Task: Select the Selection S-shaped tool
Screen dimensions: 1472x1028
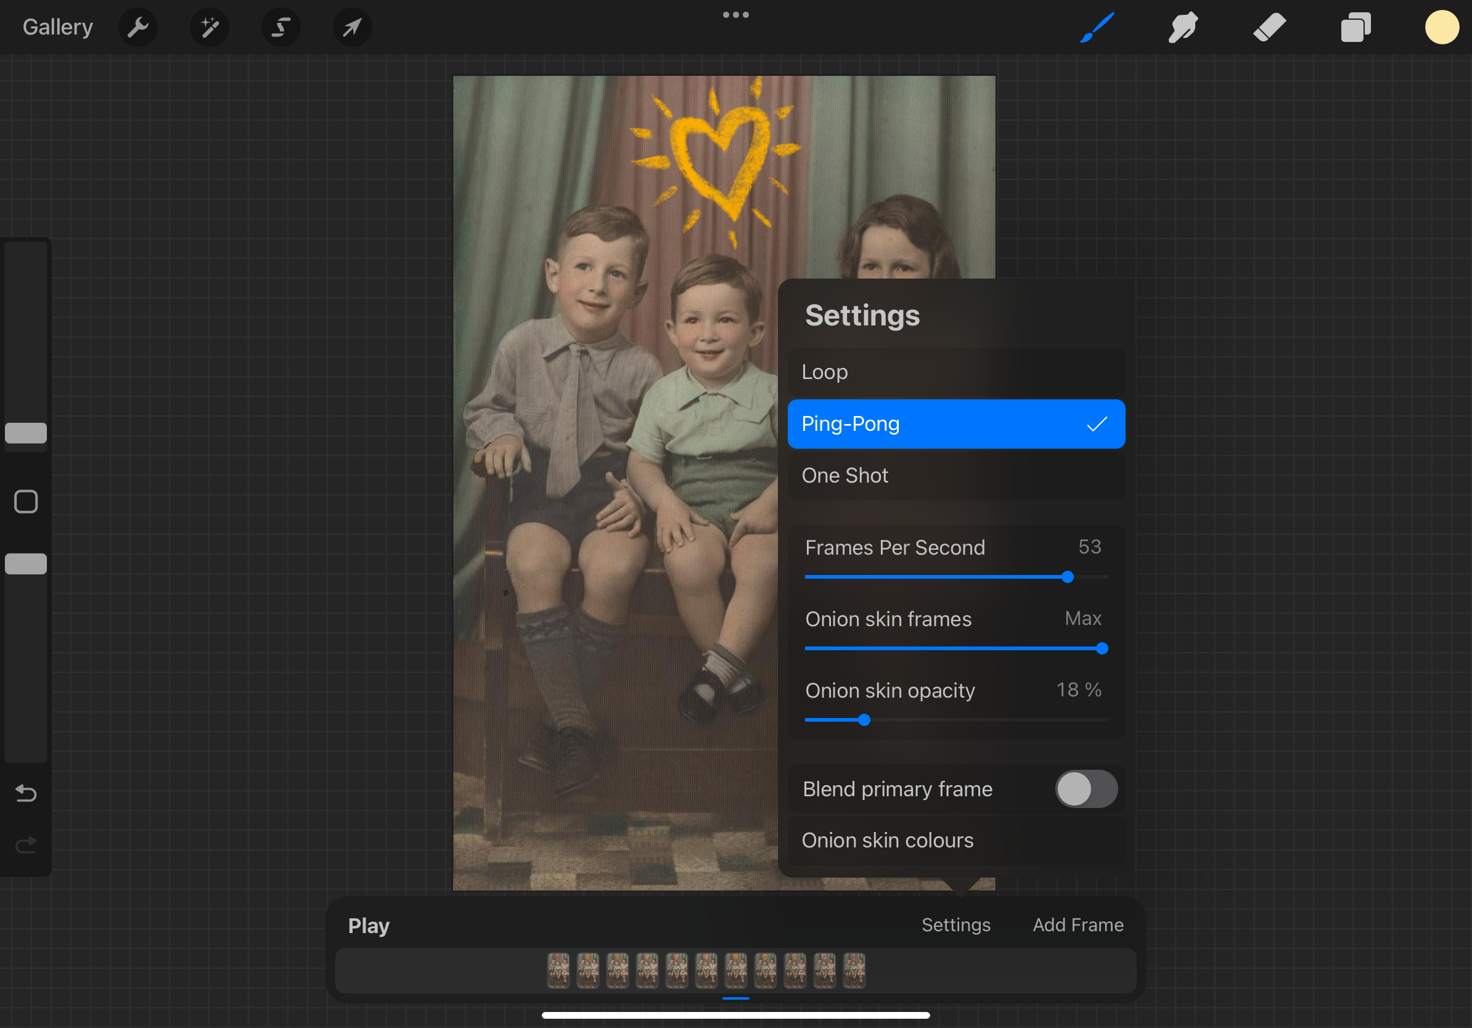Action: point(281,28)
